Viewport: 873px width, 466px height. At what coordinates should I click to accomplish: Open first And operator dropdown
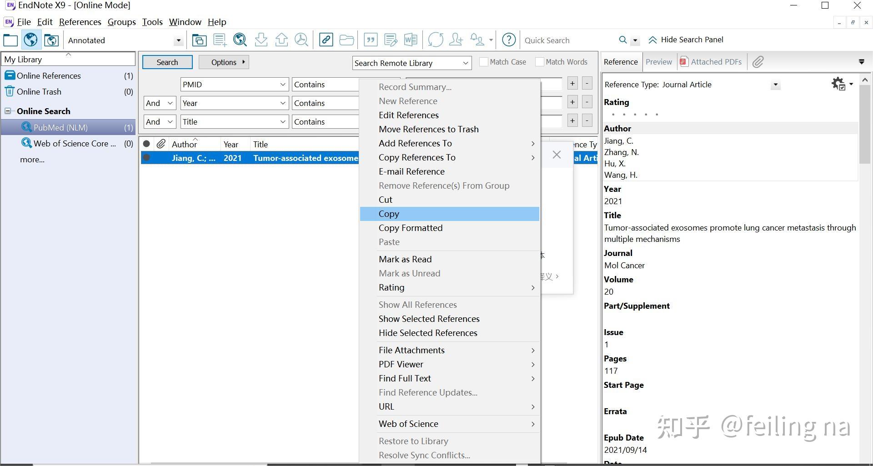170,103
